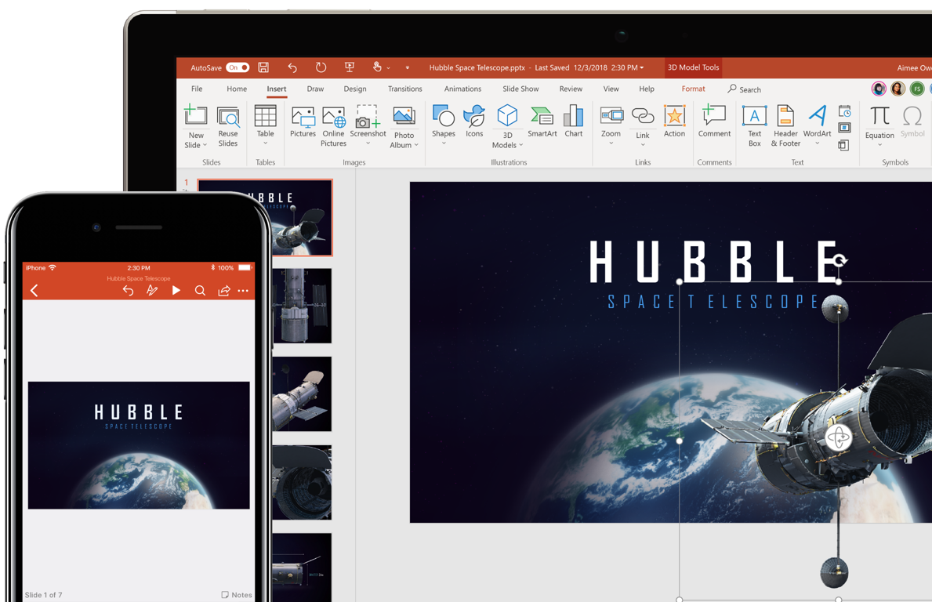The image size is (932, 602).
Task: Insert a Text Box
Action: 754,126
